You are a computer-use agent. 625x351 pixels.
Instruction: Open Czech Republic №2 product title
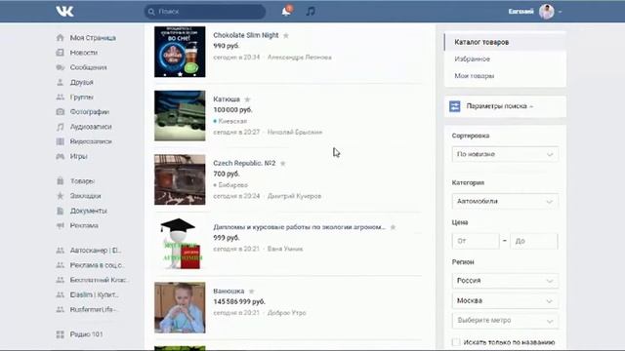click(244, 163)
